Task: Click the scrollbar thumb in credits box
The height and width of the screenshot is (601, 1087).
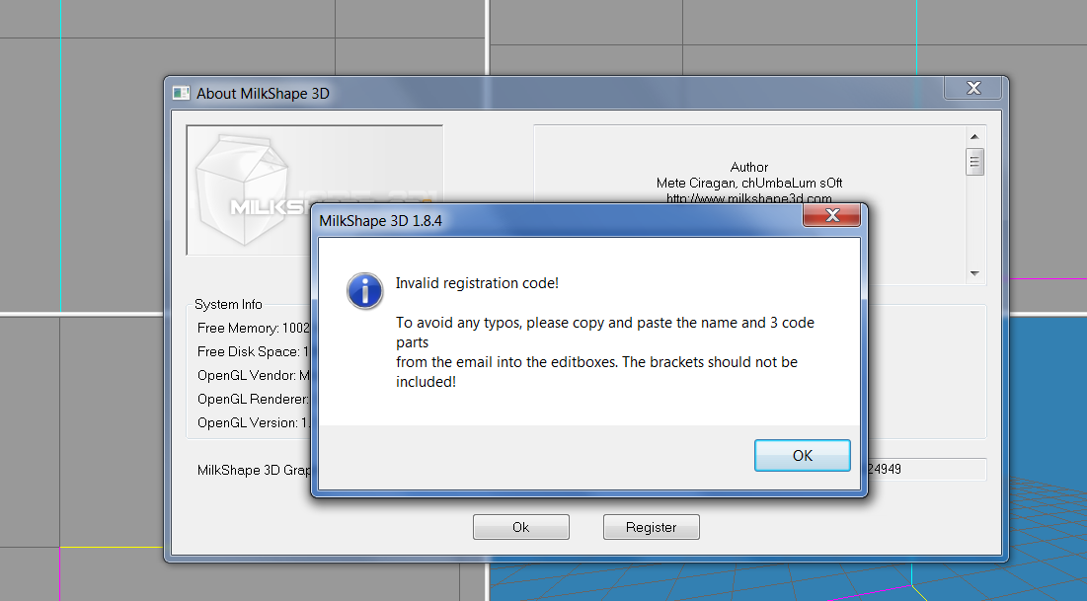Action: pos(974,162)
